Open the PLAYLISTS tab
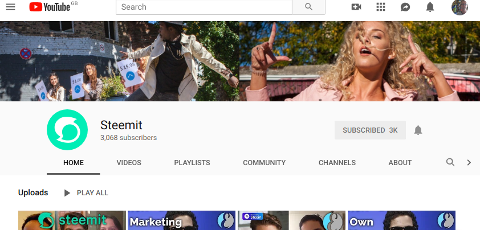This screenshot has width=480, height=230. [192, 163]
